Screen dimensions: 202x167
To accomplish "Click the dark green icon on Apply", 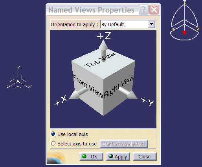I will pos(111,156).
